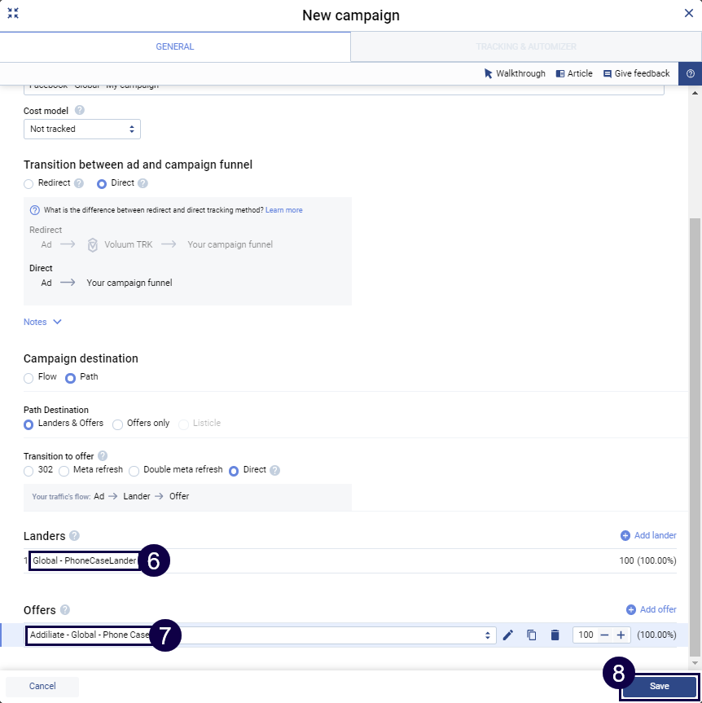This screenshot has height=703, width=702.
Task: Open the Article from the toolbar
Action: [x=574, y=73]
